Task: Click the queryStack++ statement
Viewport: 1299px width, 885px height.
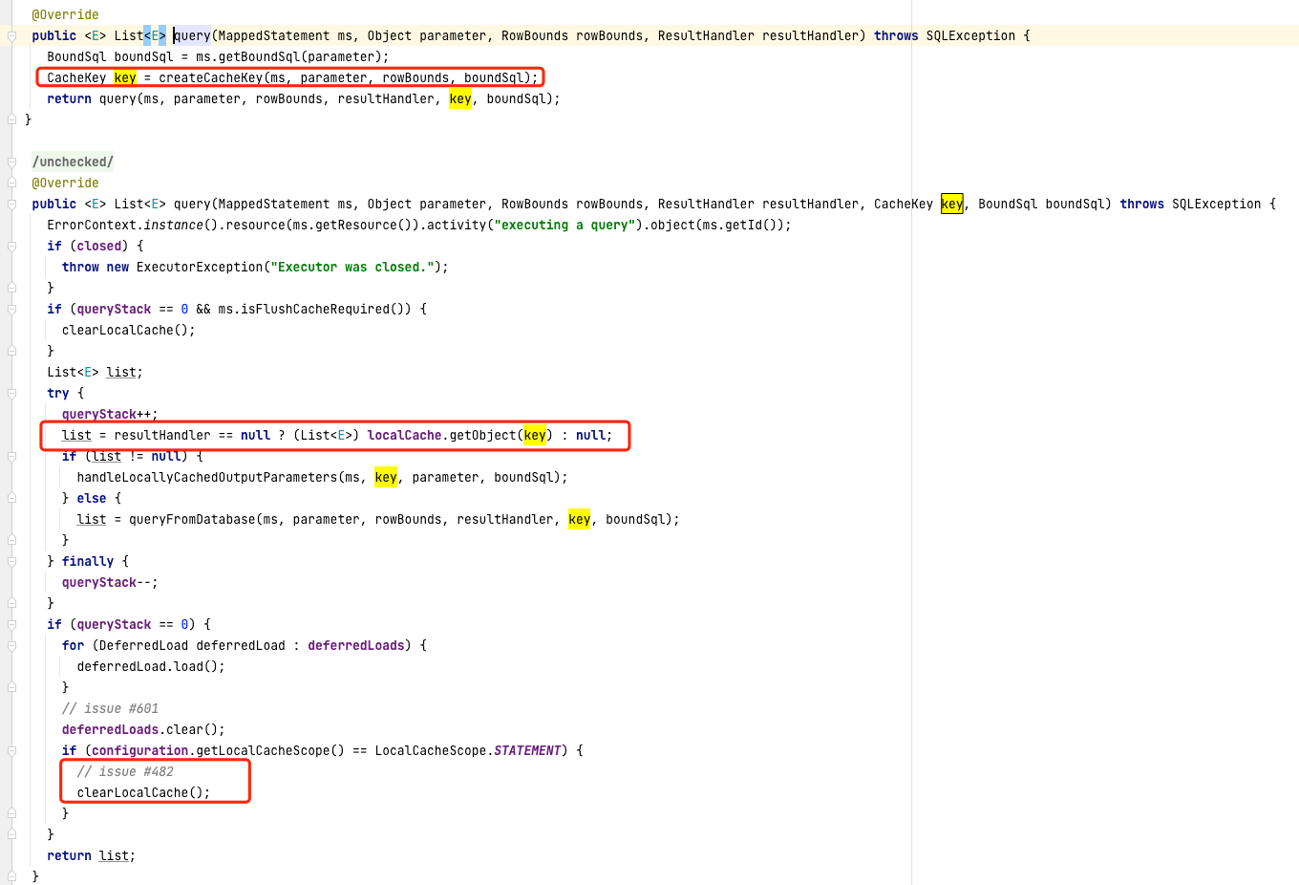Action: click(x=110, y=414)
